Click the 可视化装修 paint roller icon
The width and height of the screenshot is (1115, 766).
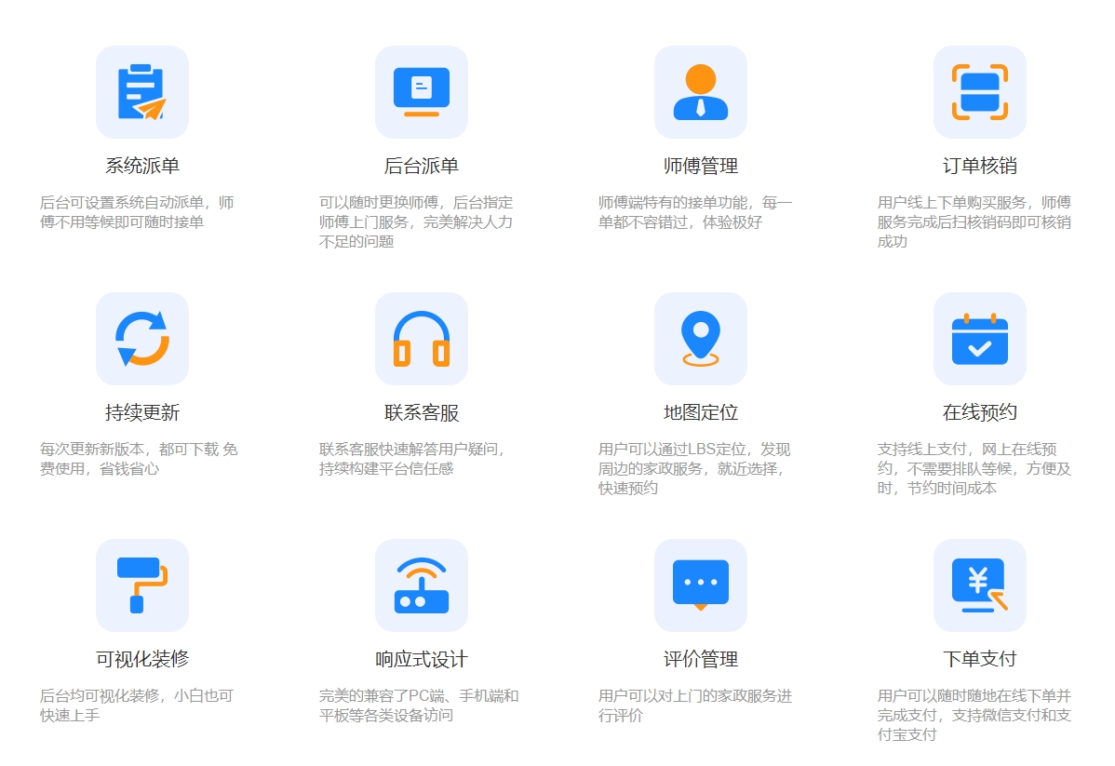pos(142,585)
